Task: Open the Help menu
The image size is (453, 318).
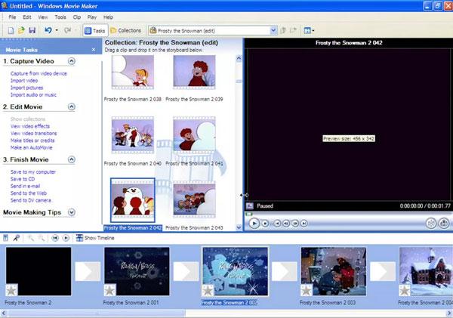Action: 108,17
